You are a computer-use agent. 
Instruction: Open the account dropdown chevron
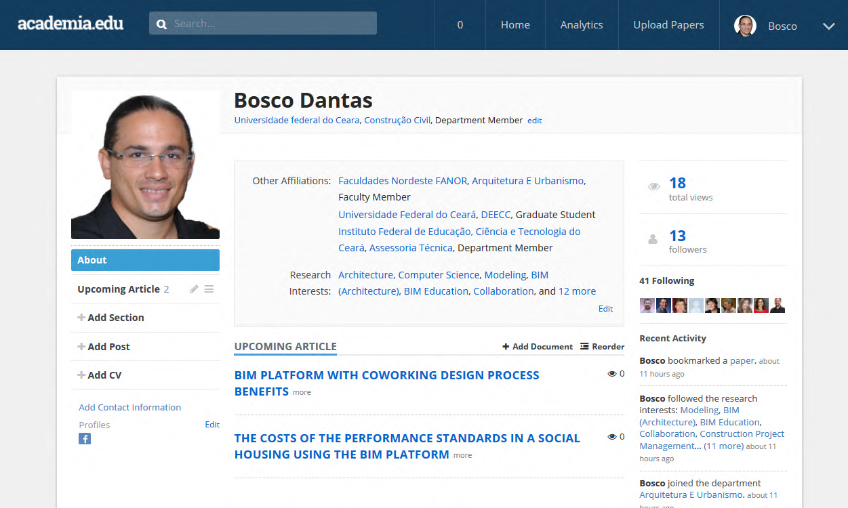[828, 26]
